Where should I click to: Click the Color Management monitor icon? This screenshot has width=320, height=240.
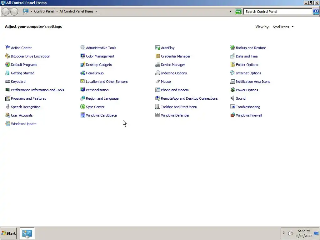click(82, 56)
